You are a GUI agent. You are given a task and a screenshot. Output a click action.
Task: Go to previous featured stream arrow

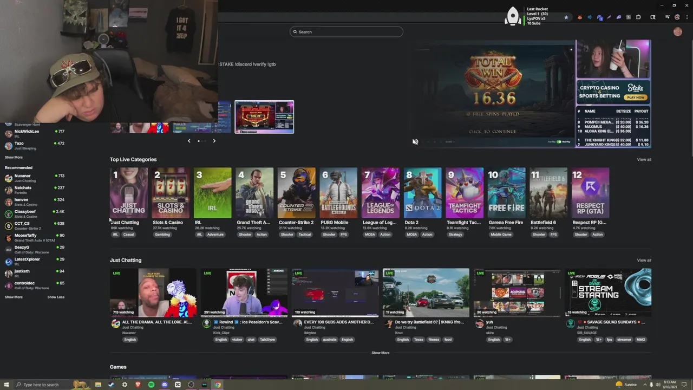[x=189, y=141]
